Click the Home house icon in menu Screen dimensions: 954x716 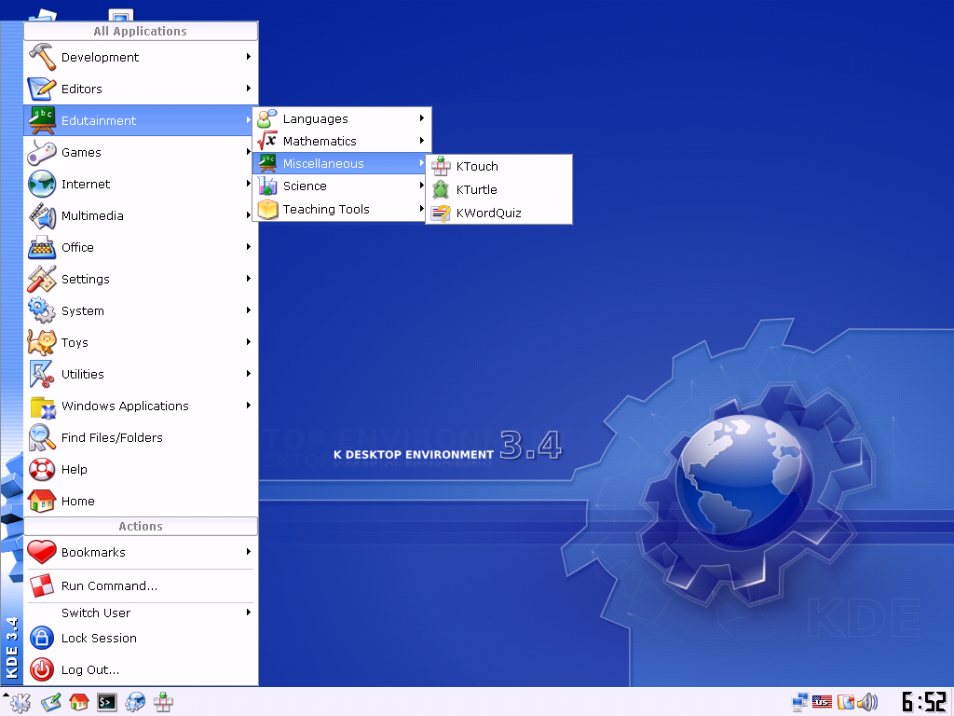tap(42, 501)
